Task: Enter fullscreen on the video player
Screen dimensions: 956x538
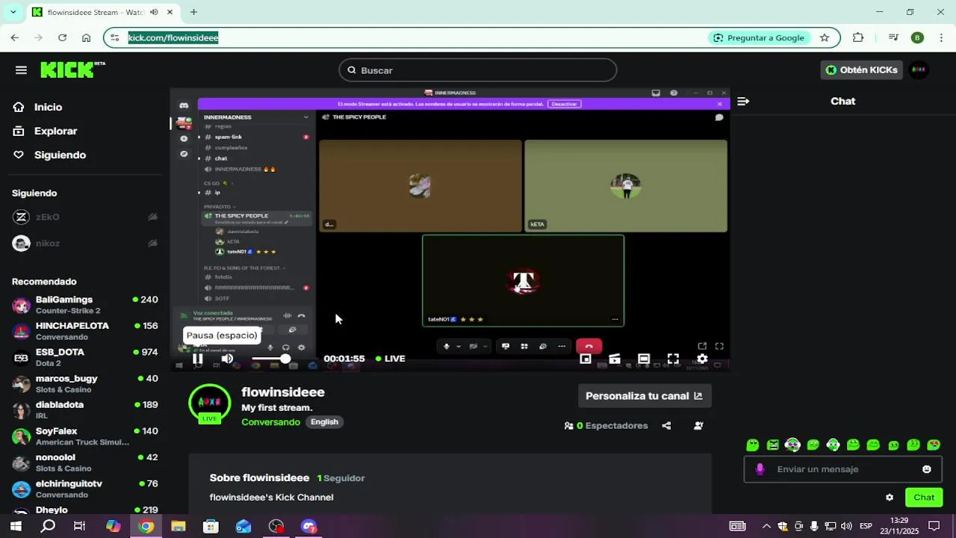Action: (x=673, y=359)
